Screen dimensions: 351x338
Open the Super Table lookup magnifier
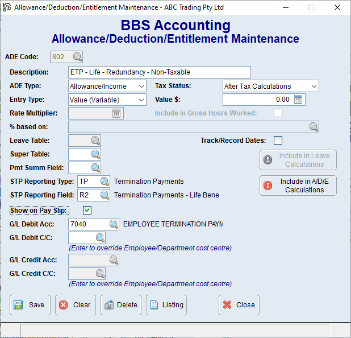[x=95, y=154]
